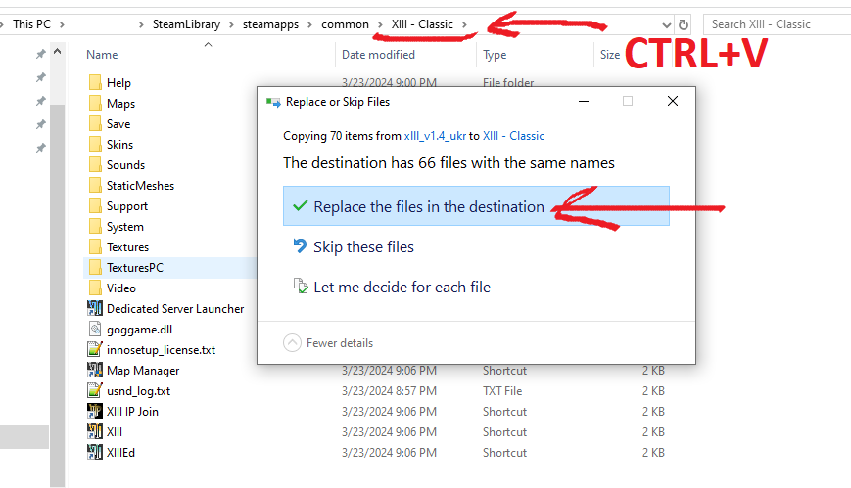Select Let me decide for each file
851x488 pixels.
point(402,288)
